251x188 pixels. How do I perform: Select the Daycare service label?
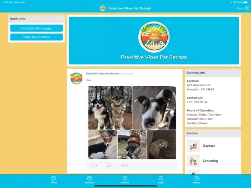click(209, 146)
